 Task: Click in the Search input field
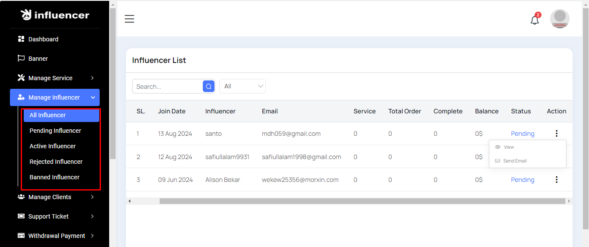(167, 86)
